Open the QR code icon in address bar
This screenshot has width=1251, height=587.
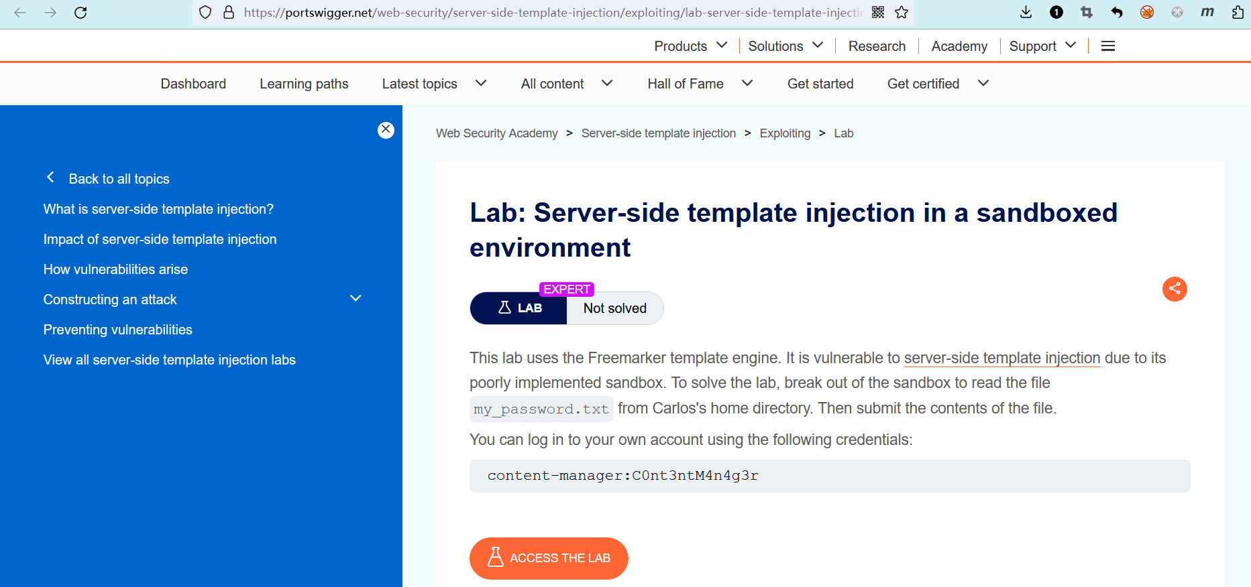pos(878,13)
